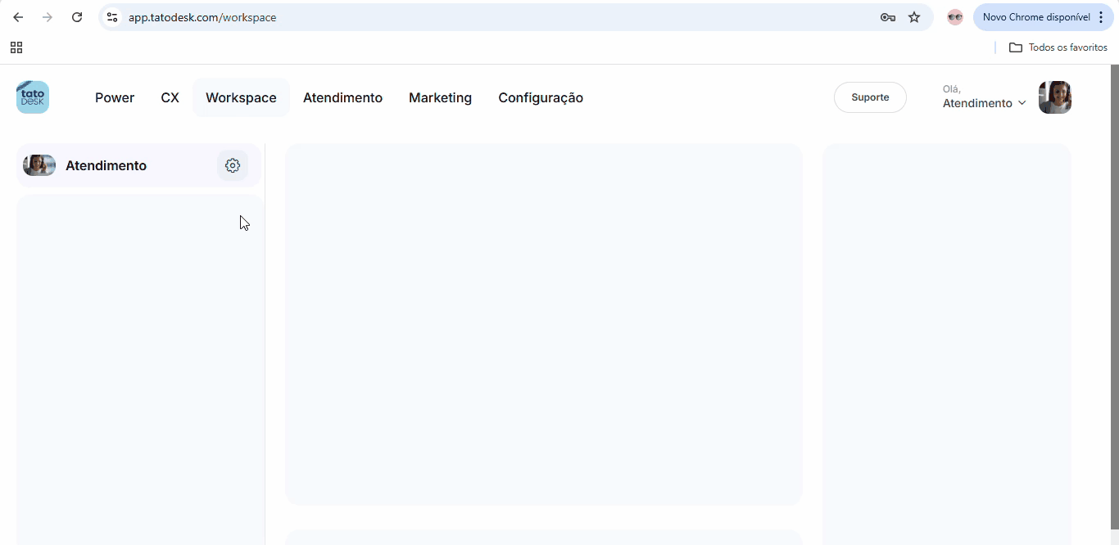Open the Marketing menu
This screenshot has width=1119, height=545.
tap(440, 97)
